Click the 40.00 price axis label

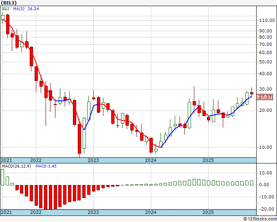point(265,74)
